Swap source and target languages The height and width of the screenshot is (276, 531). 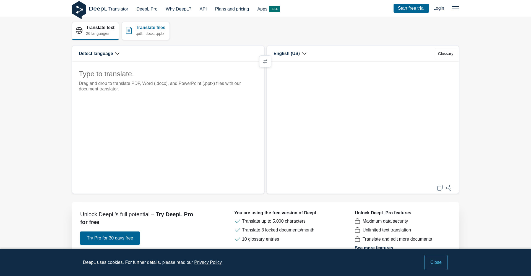pos(265,61)
